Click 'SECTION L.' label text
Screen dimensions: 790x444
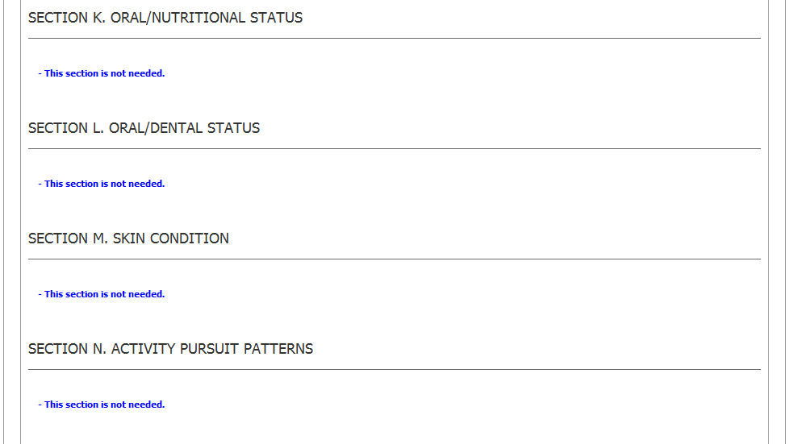click(61, 128)
